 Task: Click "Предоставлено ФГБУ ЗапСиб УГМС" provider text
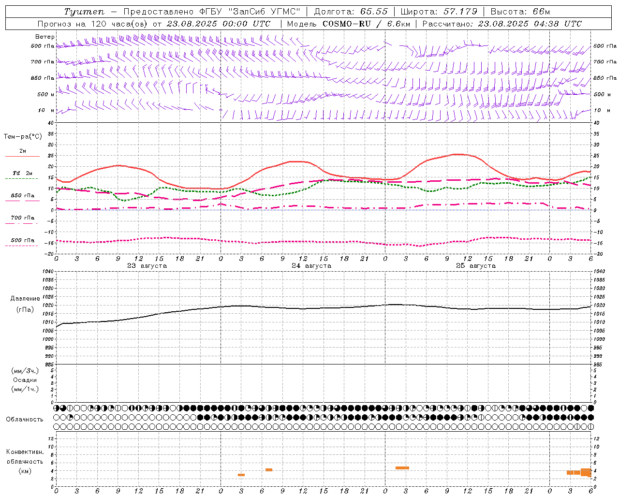(x=212, y=12)
